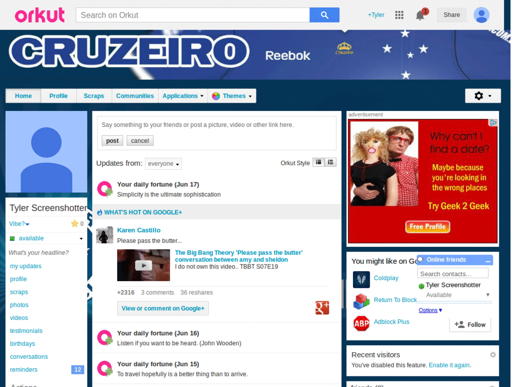The image size is (517, 387).
Task: Click the Return To Block cube icon
Action: coord(361,301)
